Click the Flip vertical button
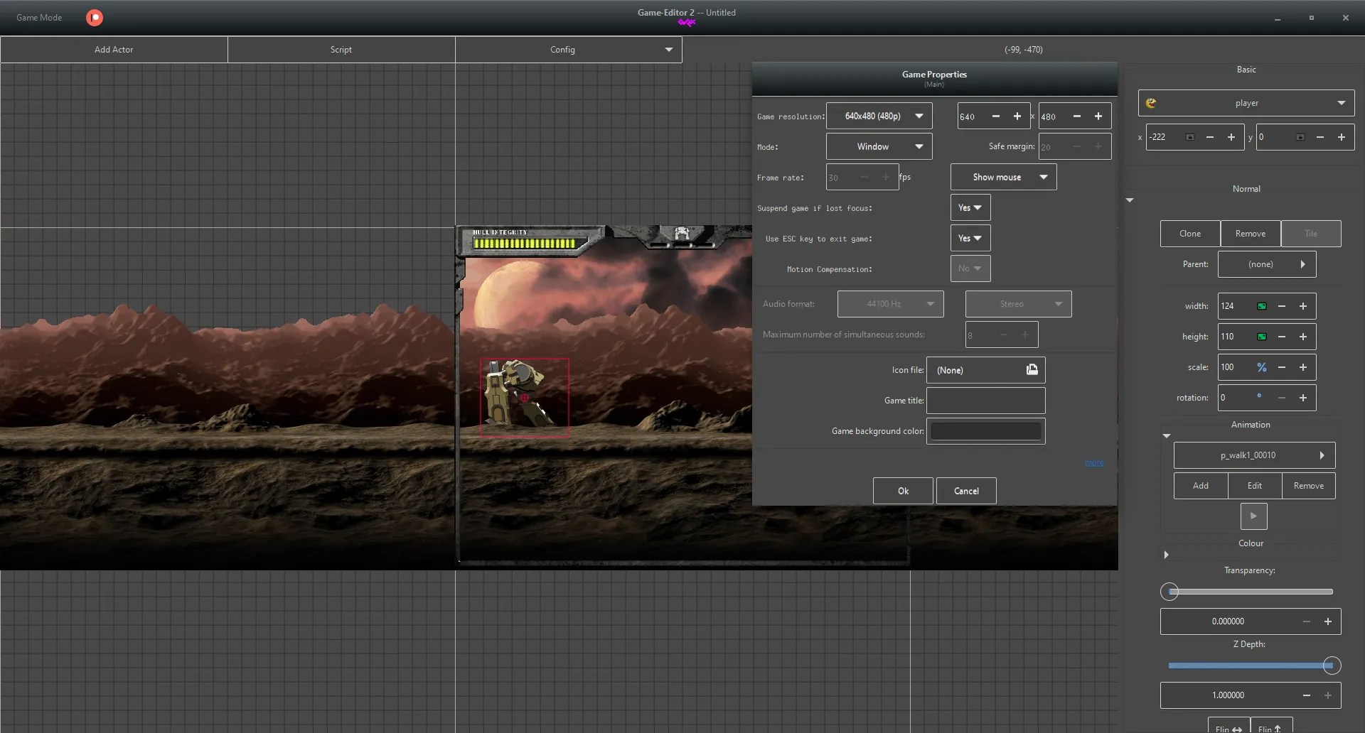The width and height of the screenshot is (1365, 733). [1271, 725]
